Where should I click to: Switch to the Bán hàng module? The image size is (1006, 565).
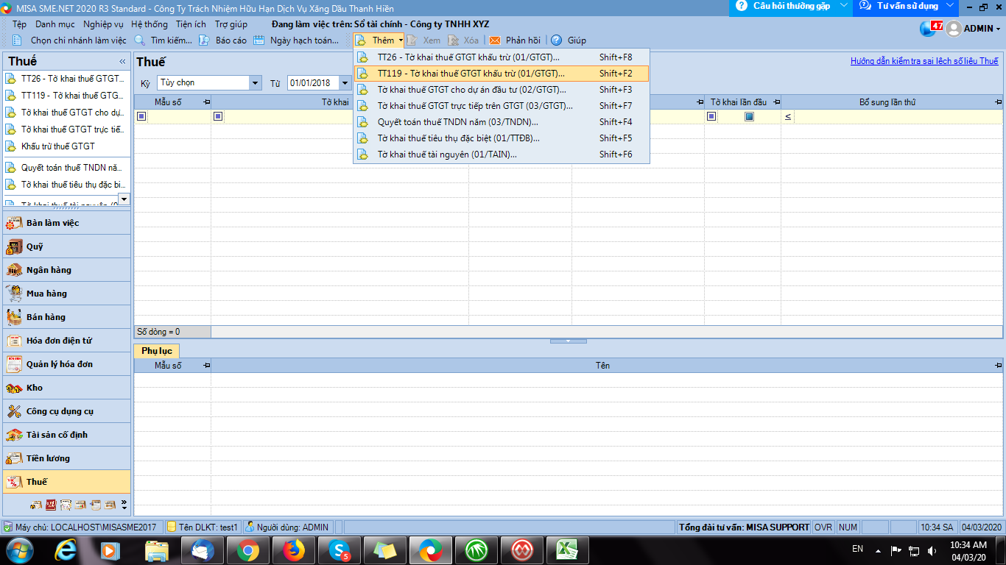pos(66,317)
